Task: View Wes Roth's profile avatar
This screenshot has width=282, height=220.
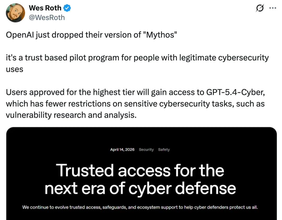Action: tap(15, 13)
